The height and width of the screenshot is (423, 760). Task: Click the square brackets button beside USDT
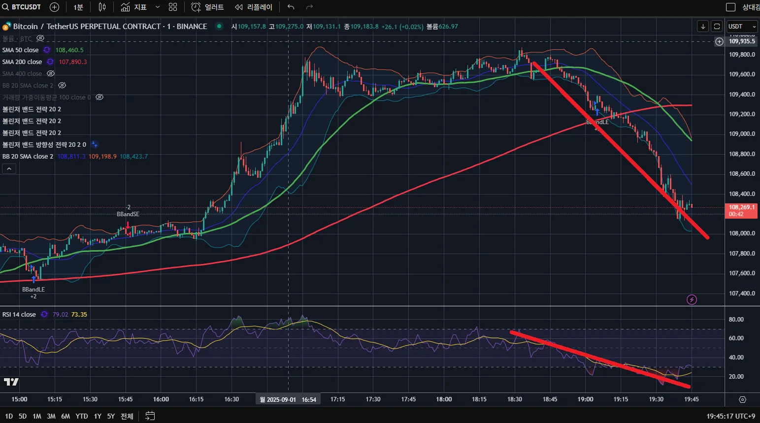[717, 26]
